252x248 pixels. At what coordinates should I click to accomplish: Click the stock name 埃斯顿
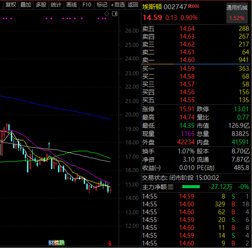[152, 7]
